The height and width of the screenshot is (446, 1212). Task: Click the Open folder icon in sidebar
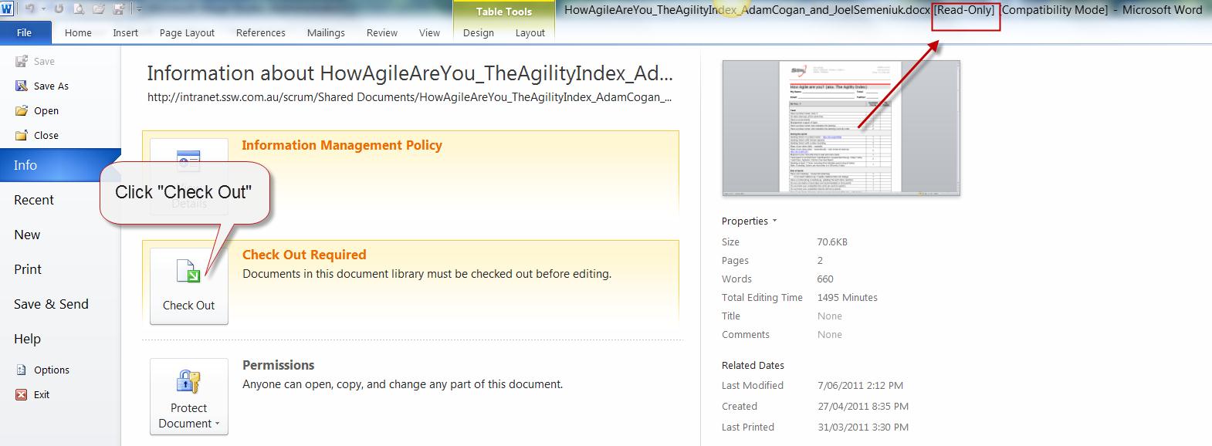tap(22, 111)
